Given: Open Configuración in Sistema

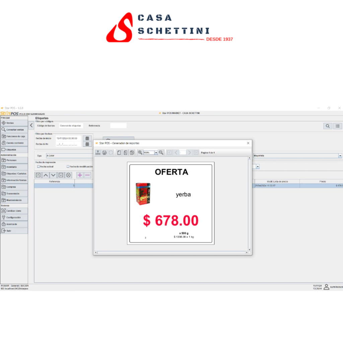Looking at the screenshot, I should (14, 217).
